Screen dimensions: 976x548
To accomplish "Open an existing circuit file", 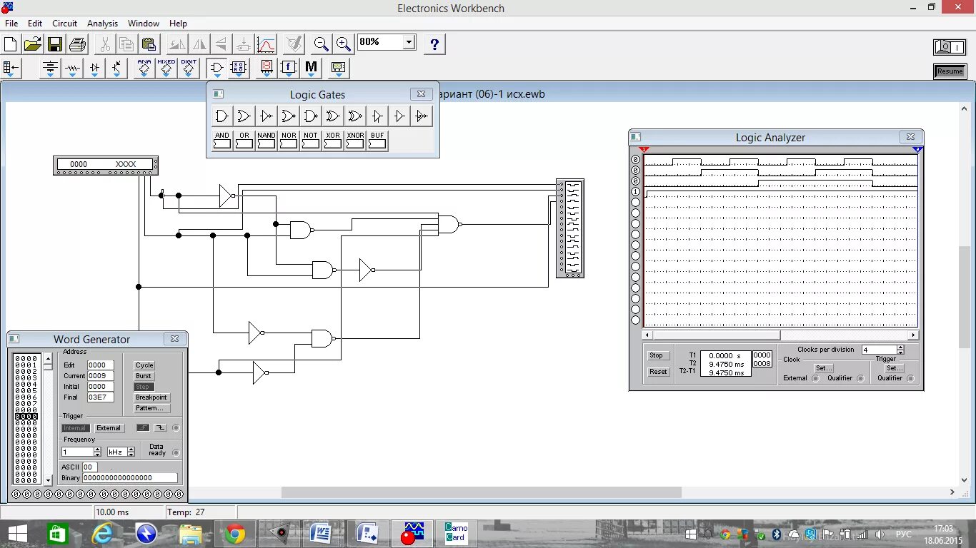I will [x=33, y=44].
